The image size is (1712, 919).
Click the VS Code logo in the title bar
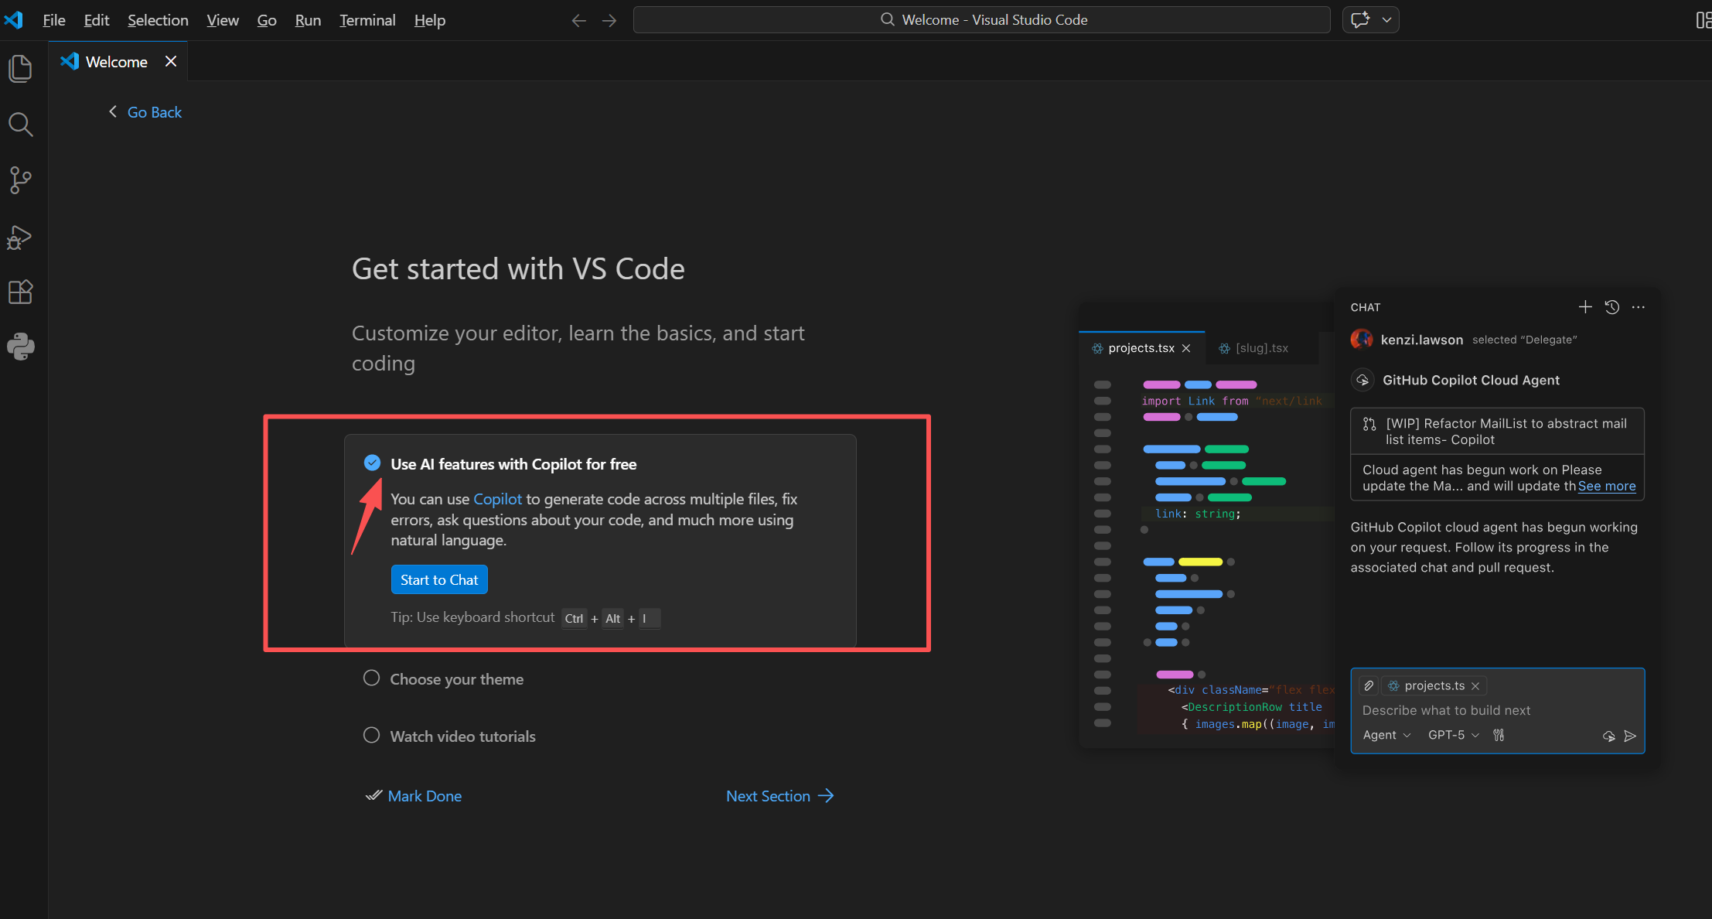14,20
